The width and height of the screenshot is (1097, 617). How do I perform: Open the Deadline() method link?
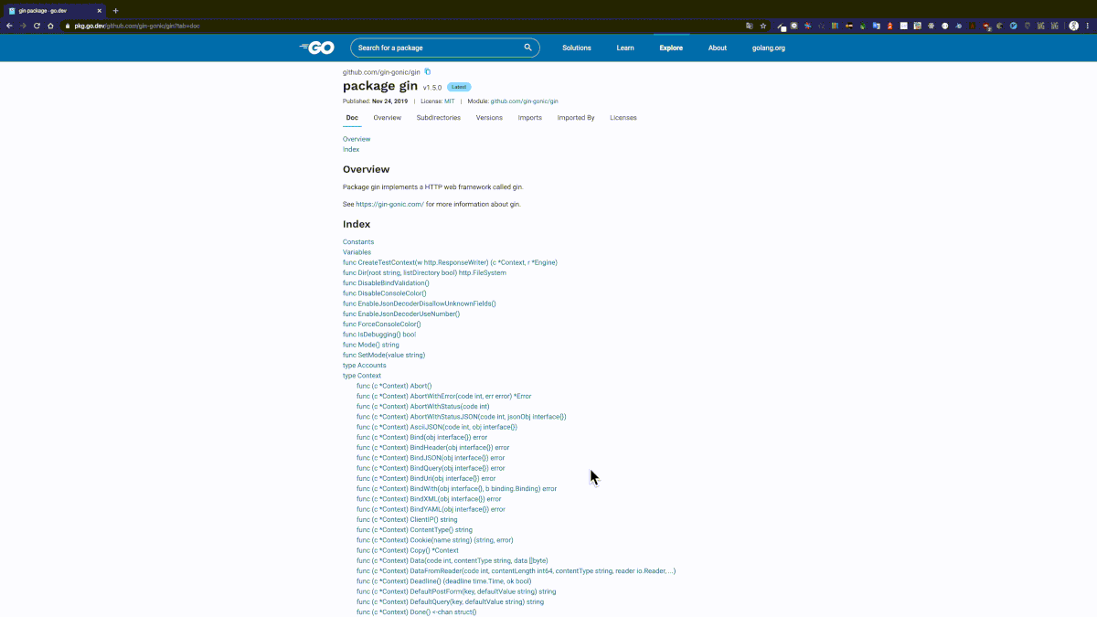(443, 581)
